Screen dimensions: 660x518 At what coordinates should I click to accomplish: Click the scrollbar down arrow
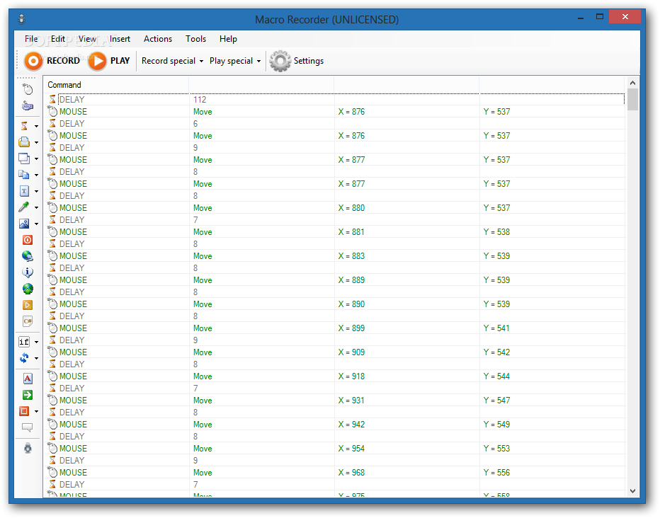[x=632, y=490]
